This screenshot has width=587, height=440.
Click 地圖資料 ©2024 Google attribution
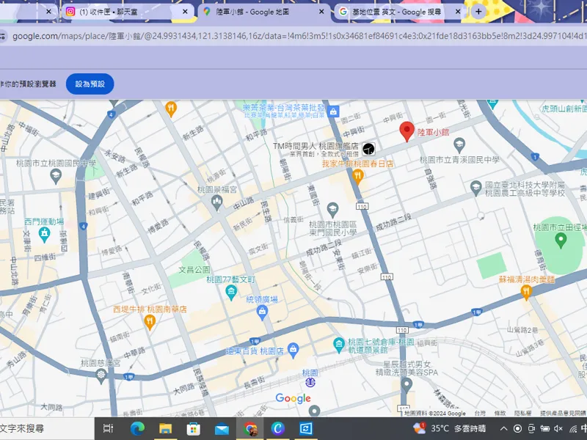coord(435,414)
